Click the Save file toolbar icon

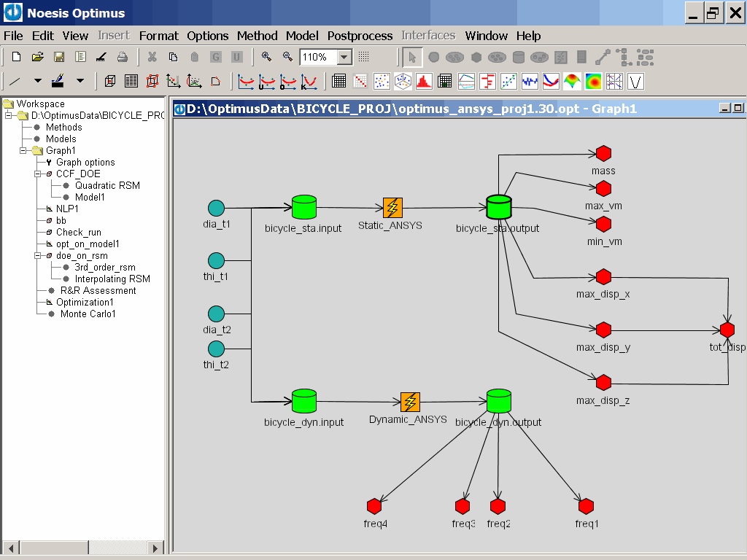coord(59,57)
